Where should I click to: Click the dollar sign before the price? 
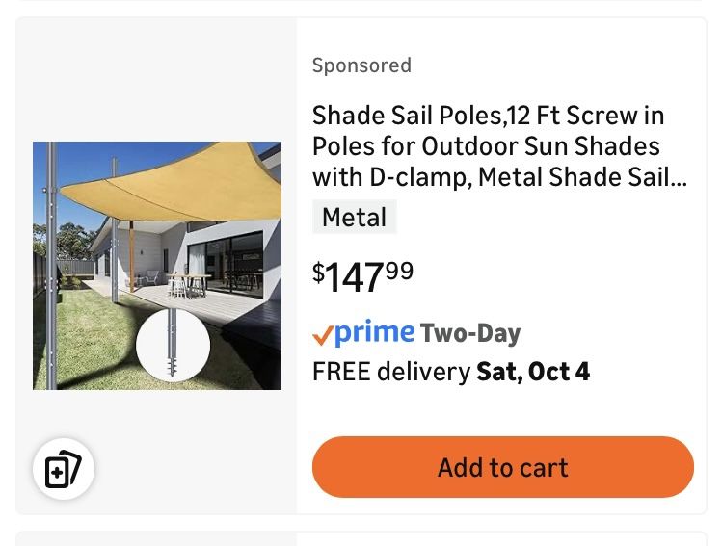318,272
